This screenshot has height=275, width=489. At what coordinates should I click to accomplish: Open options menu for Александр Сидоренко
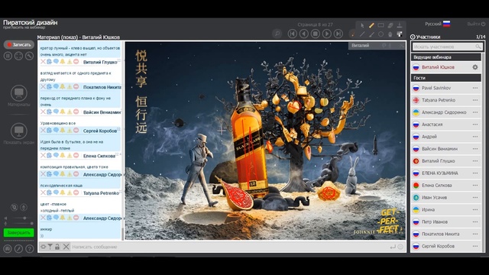click(x=475, y=112)
